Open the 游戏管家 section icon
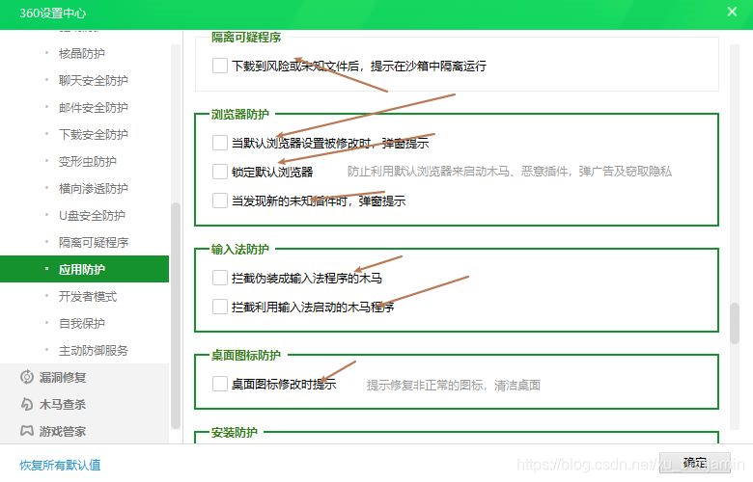The image size is (753, 482). 27,431
